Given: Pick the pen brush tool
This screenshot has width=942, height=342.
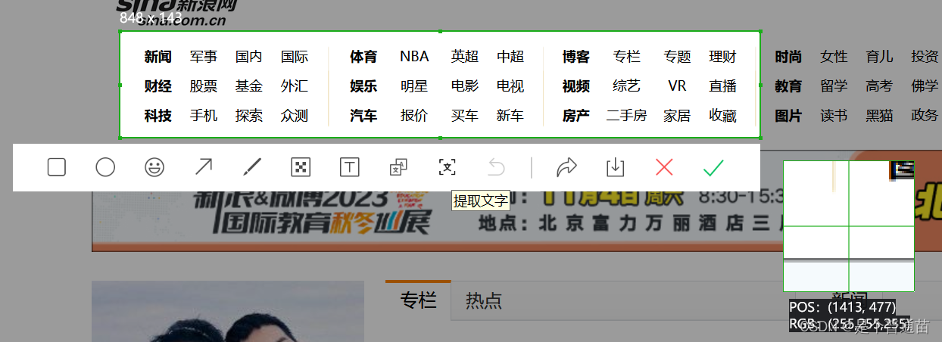Looking at the screenshot, I should pos(252,167).
